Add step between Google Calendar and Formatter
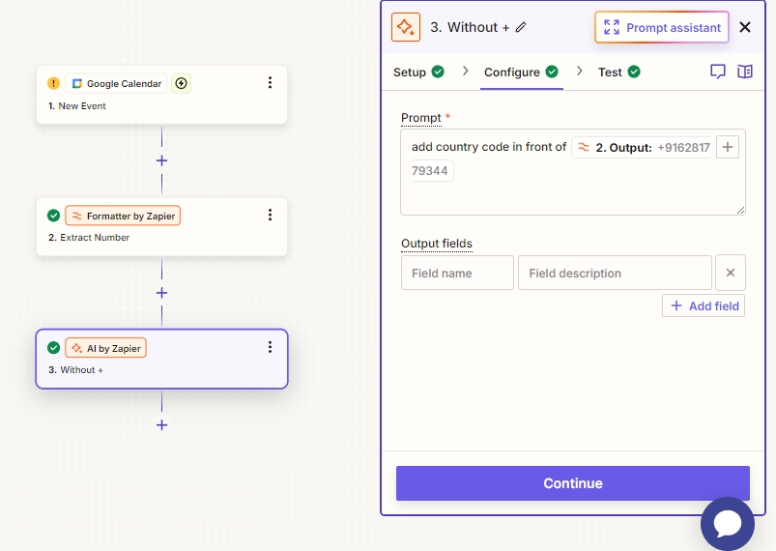776x551 pixels. pos(161,160)
